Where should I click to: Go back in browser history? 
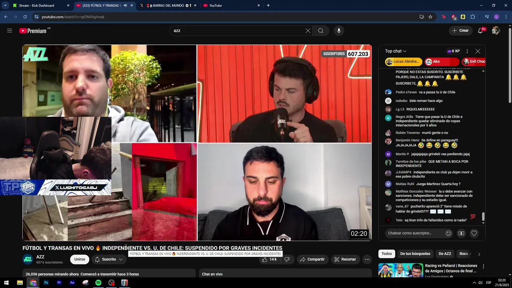coord(6,17)
